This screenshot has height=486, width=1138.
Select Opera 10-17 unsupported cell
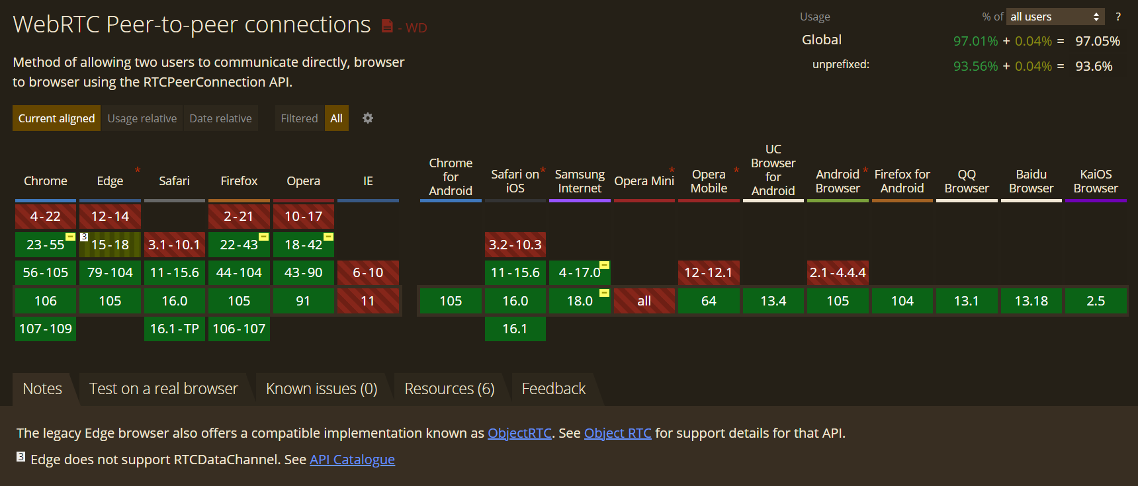tap(303, 216)
